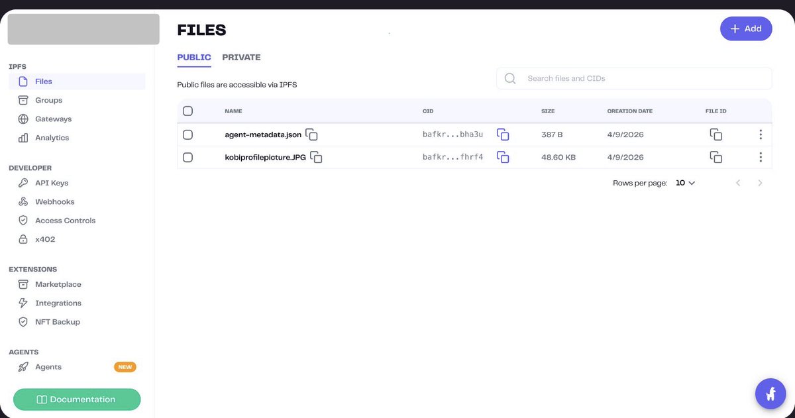The width and height of the screenshot is (795, 418).
Task: Select the NFT Backup extension
Action: click(58, 321)
